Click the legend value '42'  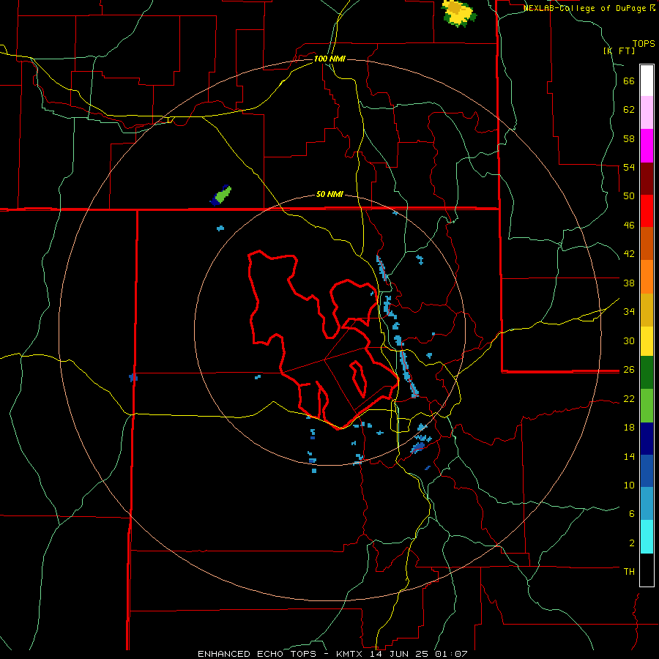point(629,254)
